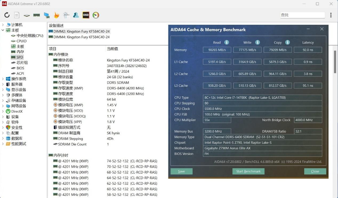This screenshot has height=198, width=338.
Task: Select DIMM4 Kingston Fury device entry
Action: coord(79,37)
